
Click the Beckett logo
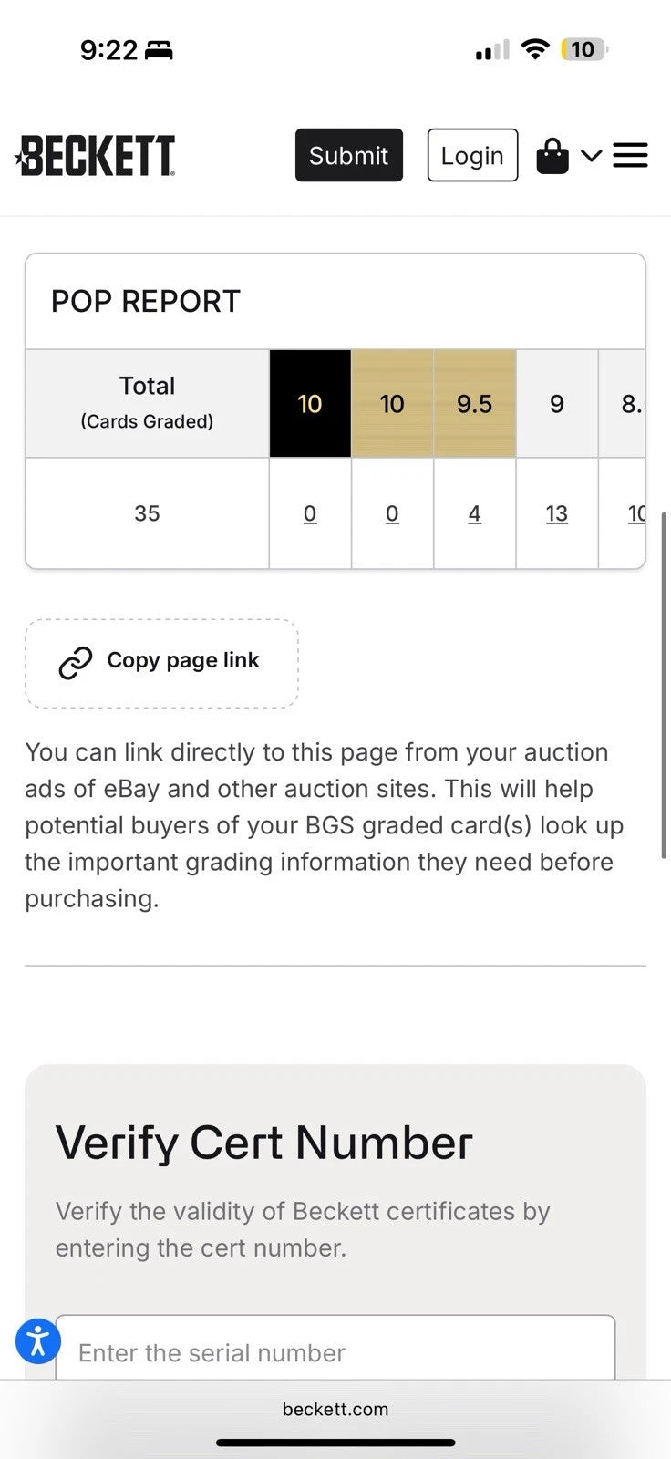pos(96,156)
